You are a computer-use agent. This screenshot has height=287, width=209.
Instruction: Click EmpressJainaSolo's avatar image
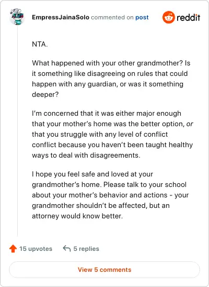(17, 17)
